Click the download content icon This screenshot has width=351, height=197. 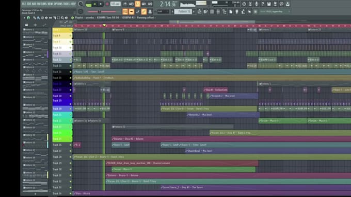point(288,4)
